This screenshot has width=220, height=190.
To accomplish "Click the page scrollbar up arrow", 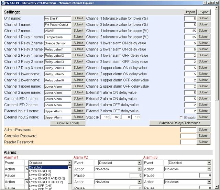I will [217, 8].
